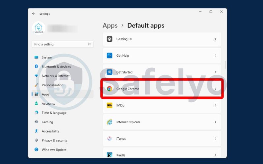Open Privacy & security page
This screenshot has width=263, height=164.
(x=62, y=140)
